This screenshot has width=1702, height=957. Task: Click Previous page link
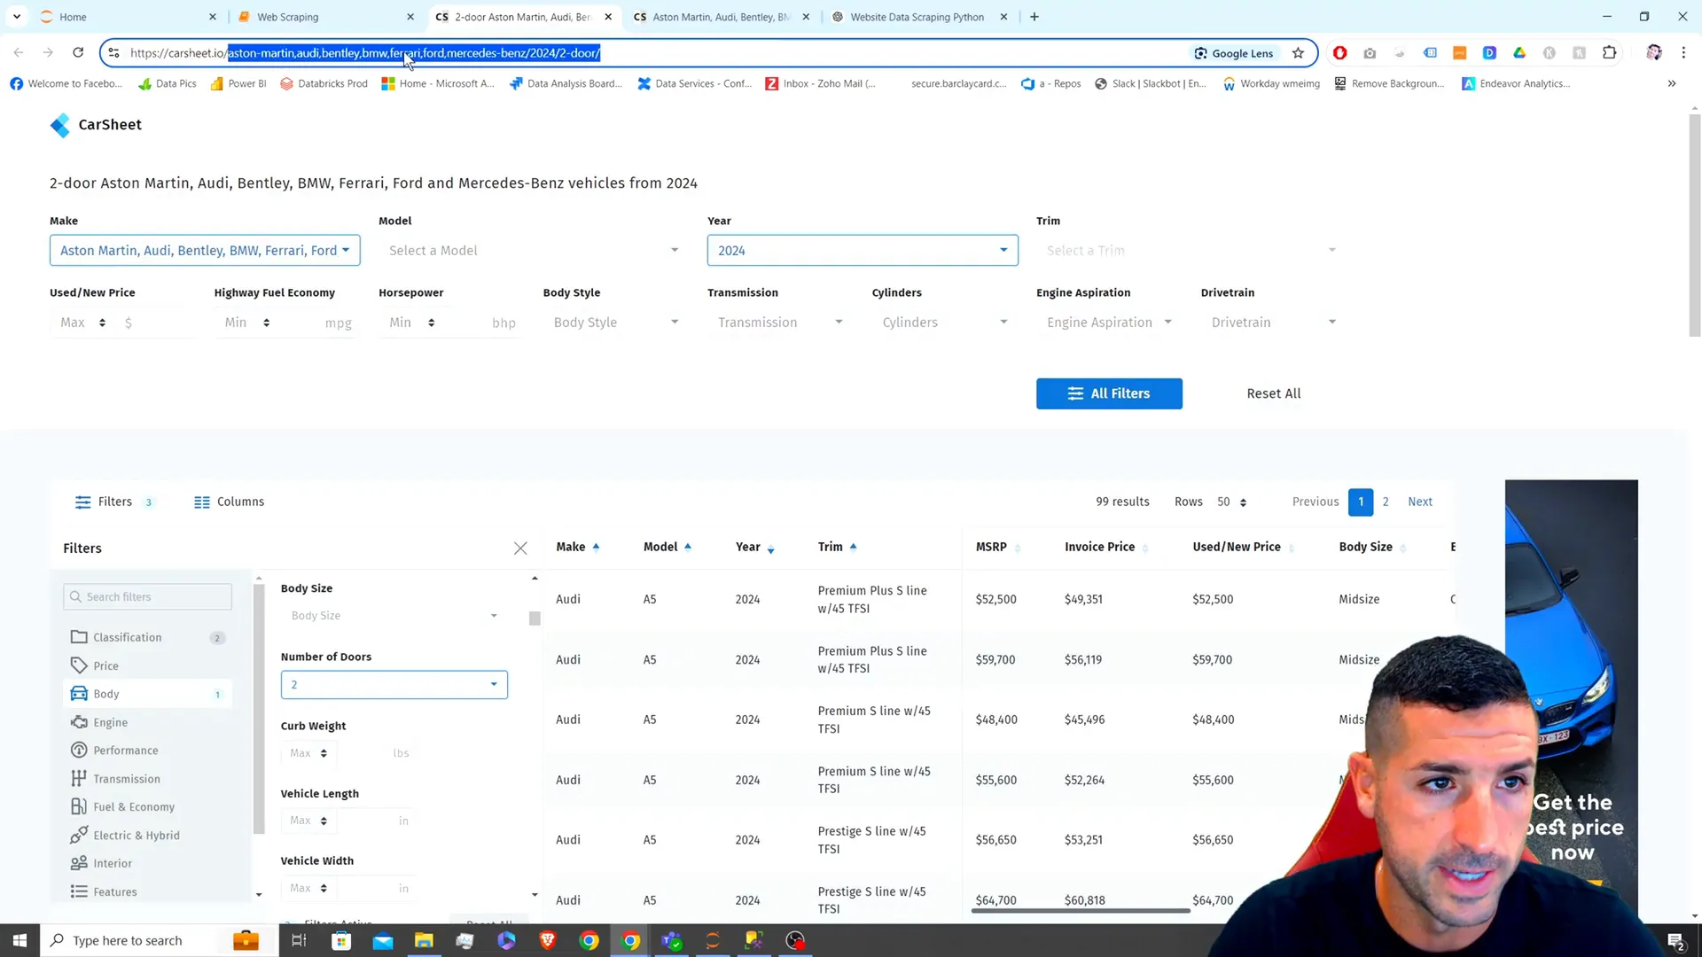click(x=1316, y=502)
